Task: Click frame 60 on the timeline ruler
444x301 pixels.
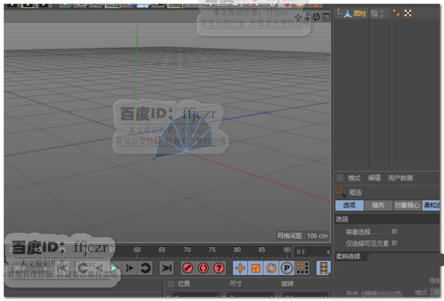Action: [137, 250]
